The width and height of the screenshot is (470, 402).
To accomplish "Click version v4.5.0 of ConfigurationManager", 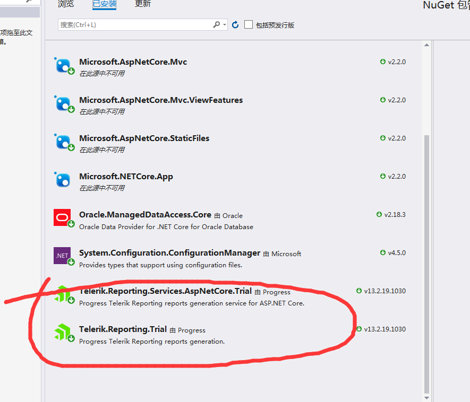I will (x=397, y=253).
